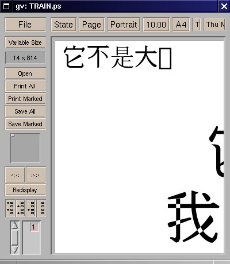Click the small T toggle button
This screenshot has height=264, width=230.
(x=197, y=25)
